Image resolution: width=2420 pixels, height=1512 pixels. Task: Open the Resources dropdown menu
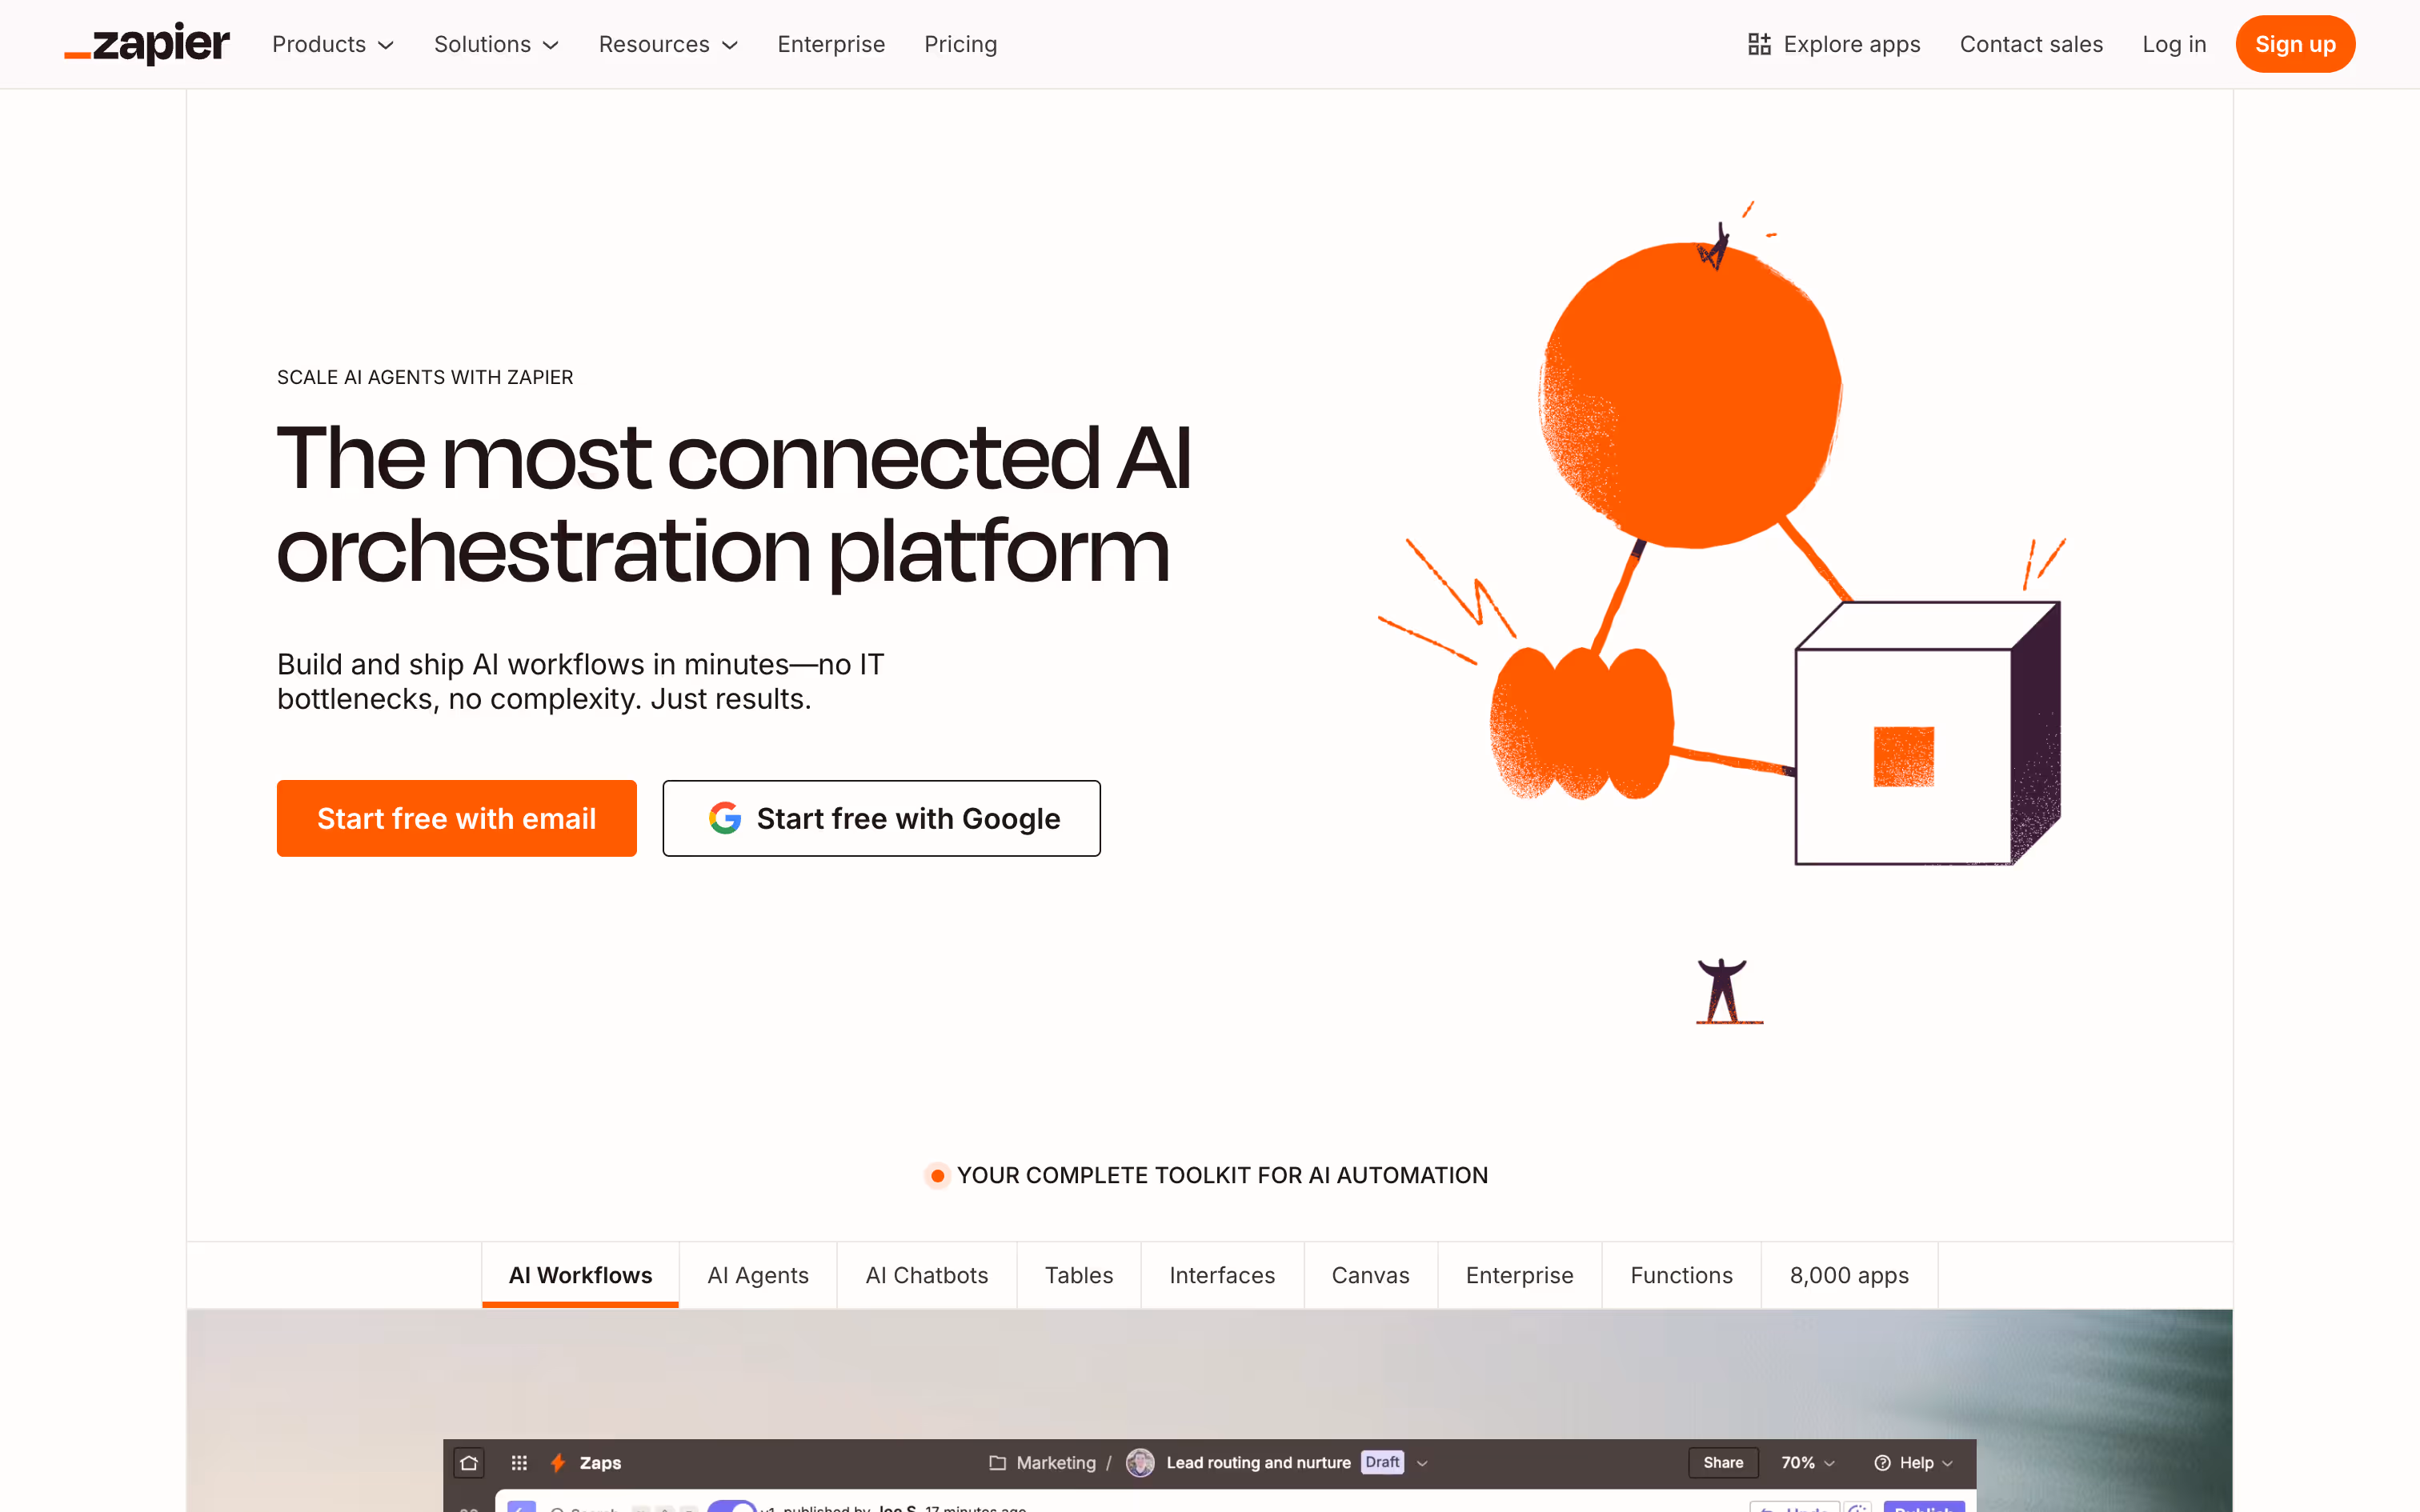coord(668,44)
